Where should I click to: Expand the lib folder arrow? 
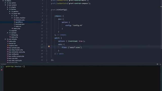pyautogui.click(x=12, y=16)
